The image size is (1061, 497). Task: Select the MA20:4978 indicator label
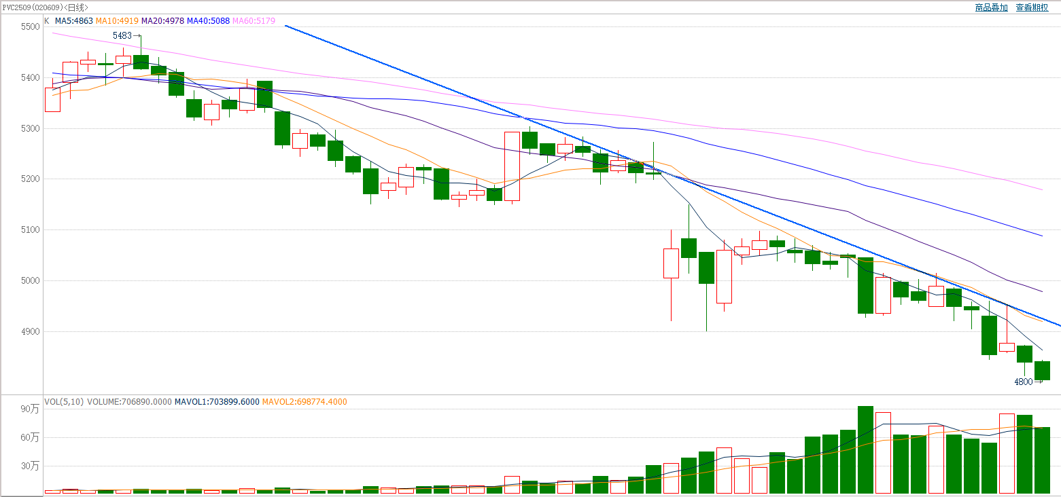pos(163,21)
